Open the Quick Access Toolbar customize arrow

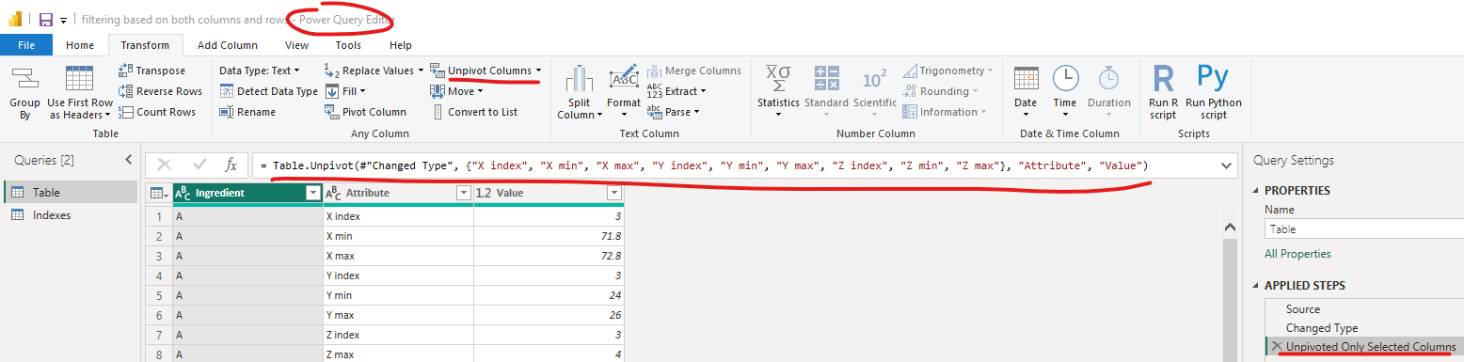[x=63, y=20]
